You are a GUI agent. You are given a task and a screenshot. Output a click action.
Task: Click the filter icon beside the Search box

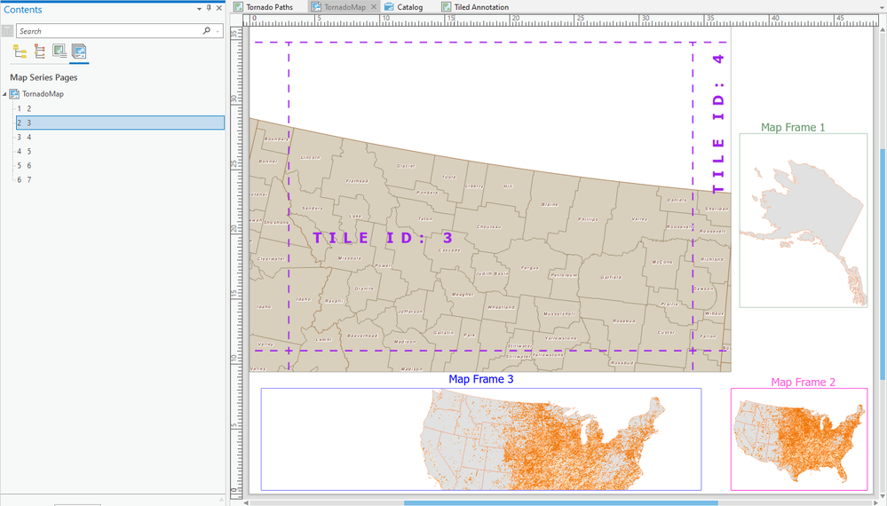tap(8, 31)
